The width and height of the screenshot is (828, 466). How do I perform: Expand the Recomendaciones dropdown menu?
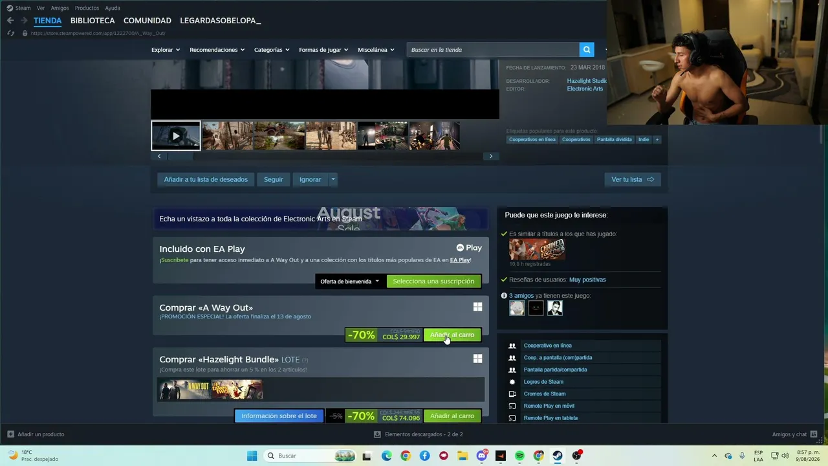click(x=217, y=50)
